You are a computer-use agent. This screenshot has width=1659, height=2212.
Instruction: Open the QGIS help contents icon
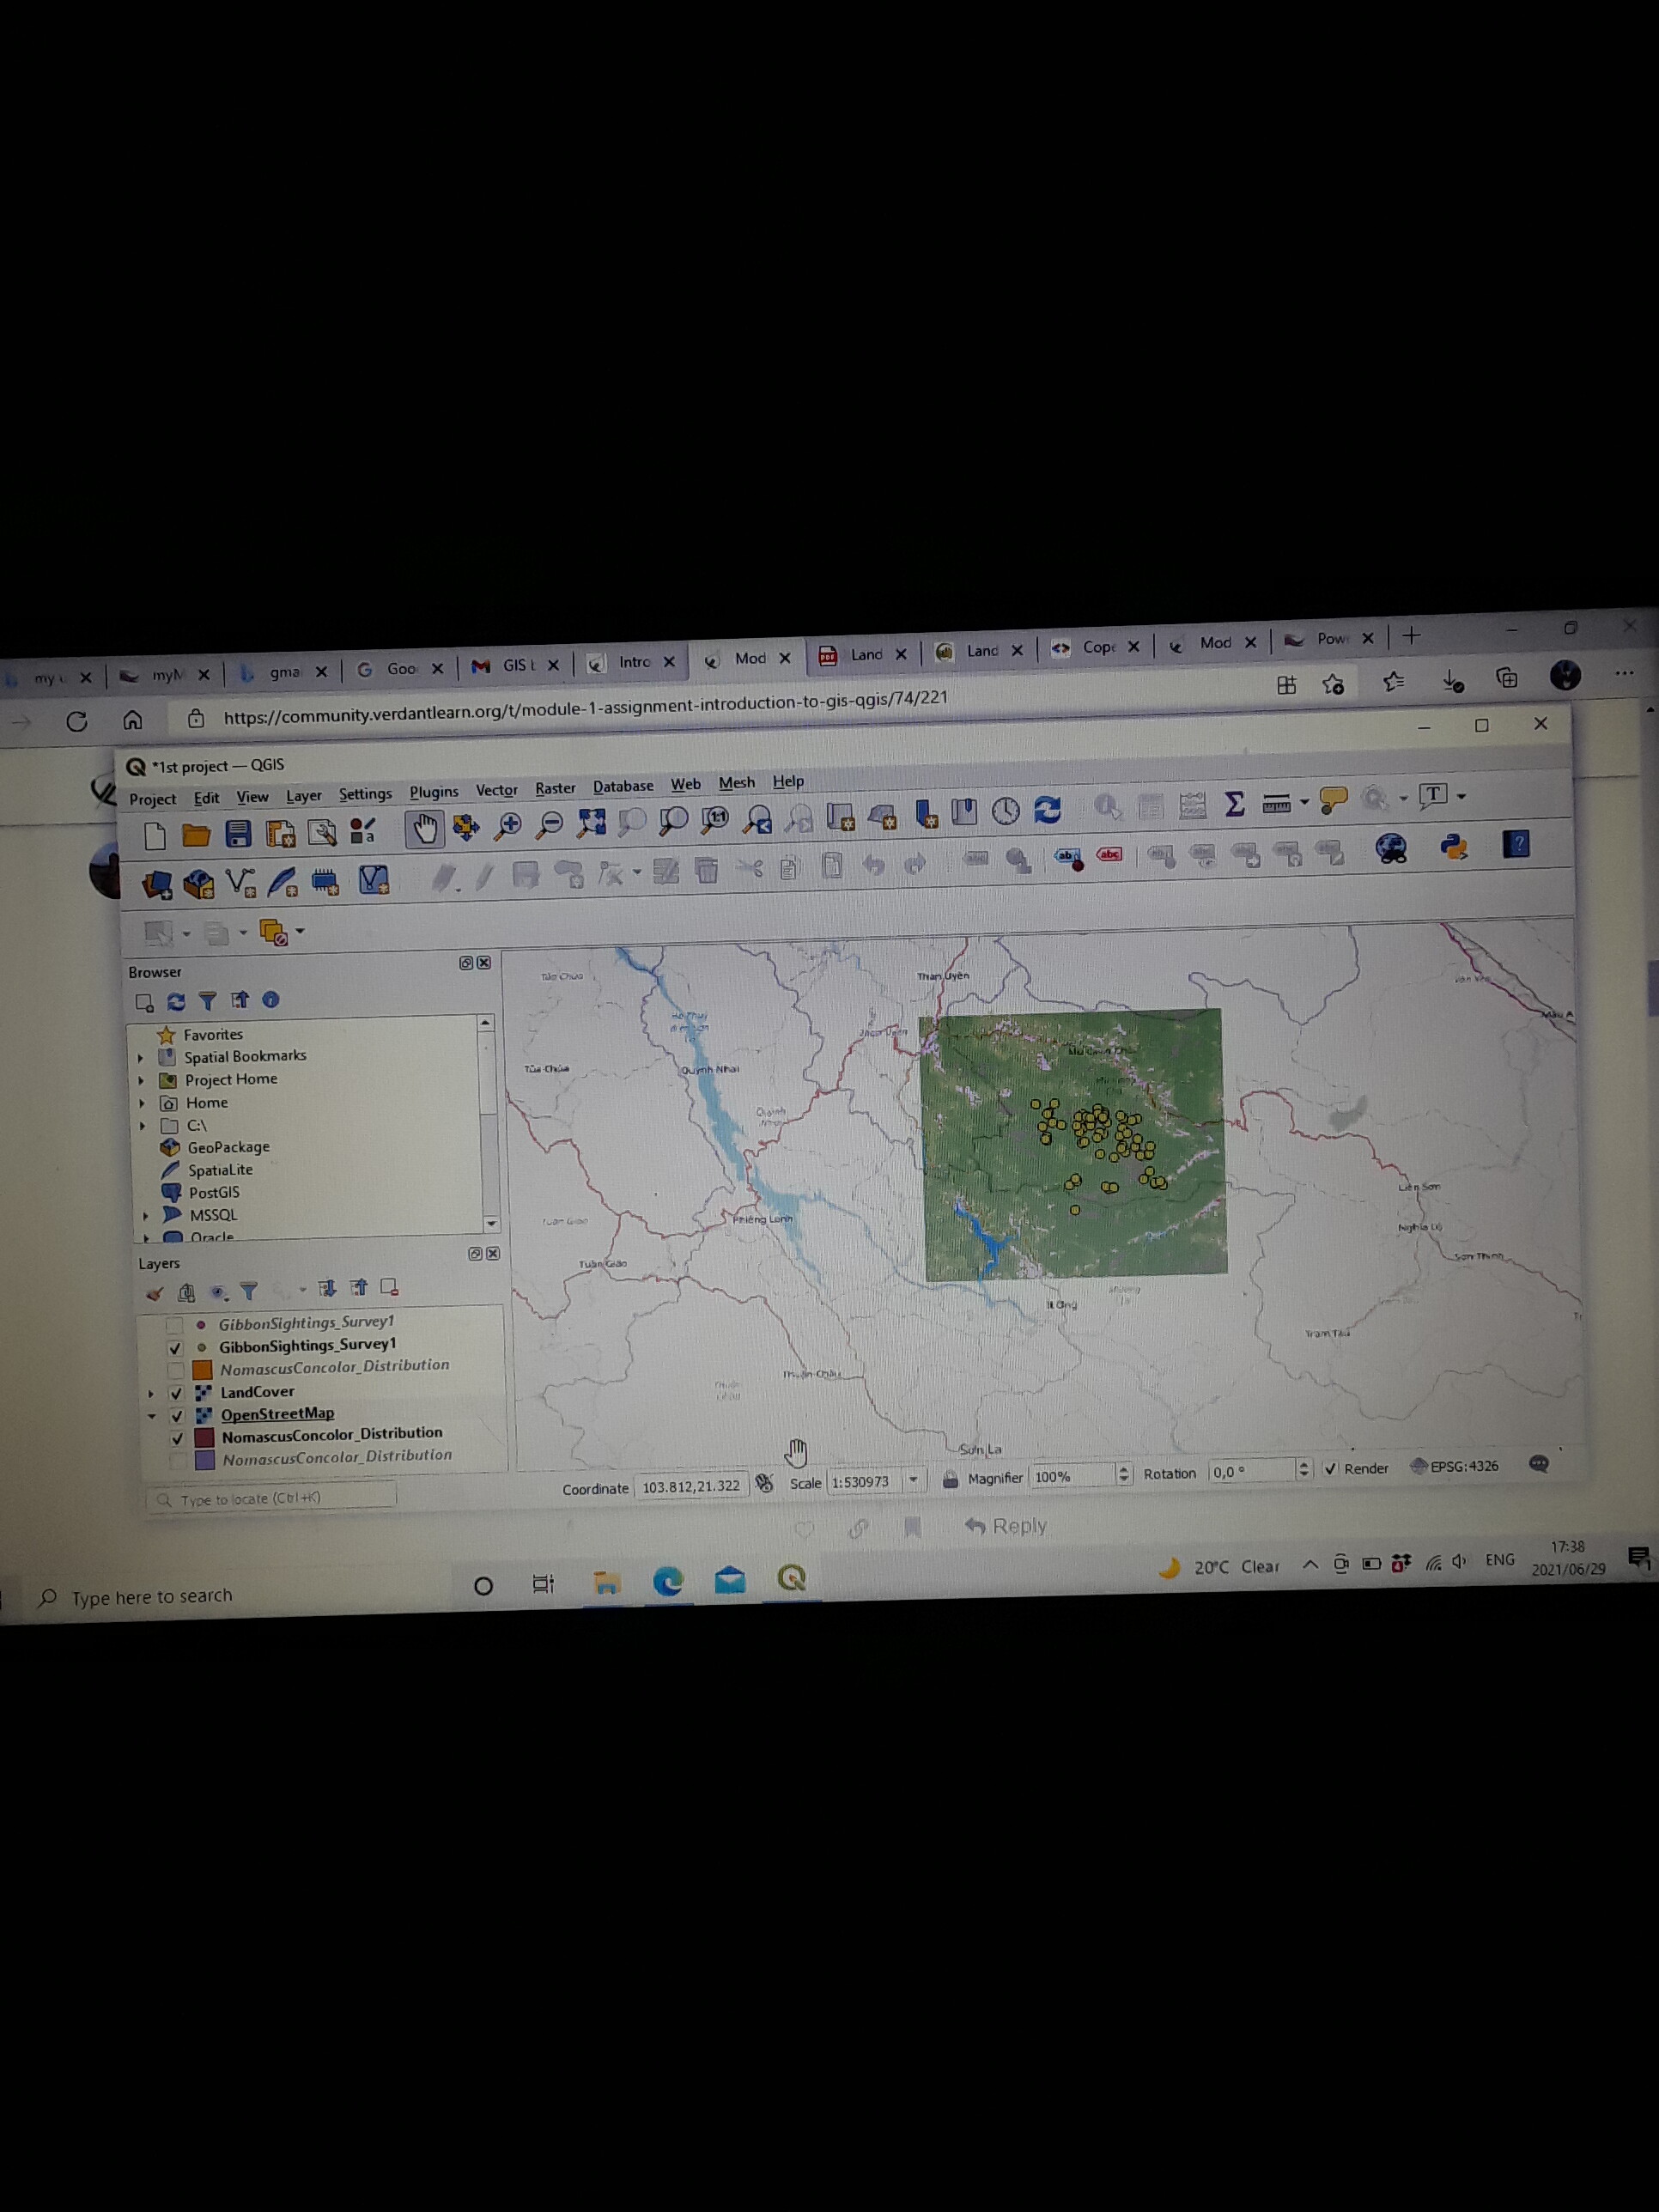point(1516,845)
